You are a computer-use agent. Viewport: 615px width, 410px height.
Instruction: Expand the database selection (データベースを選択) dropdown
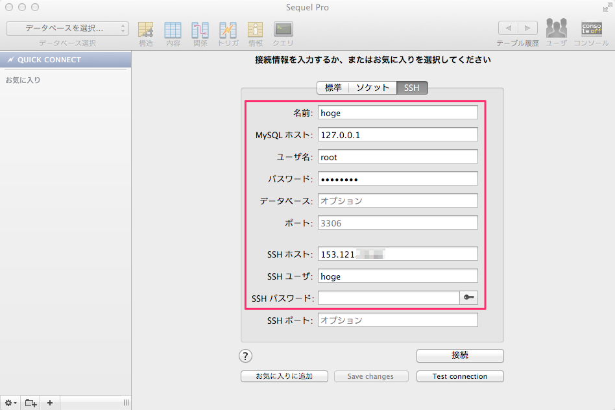(x=67, y=29)
